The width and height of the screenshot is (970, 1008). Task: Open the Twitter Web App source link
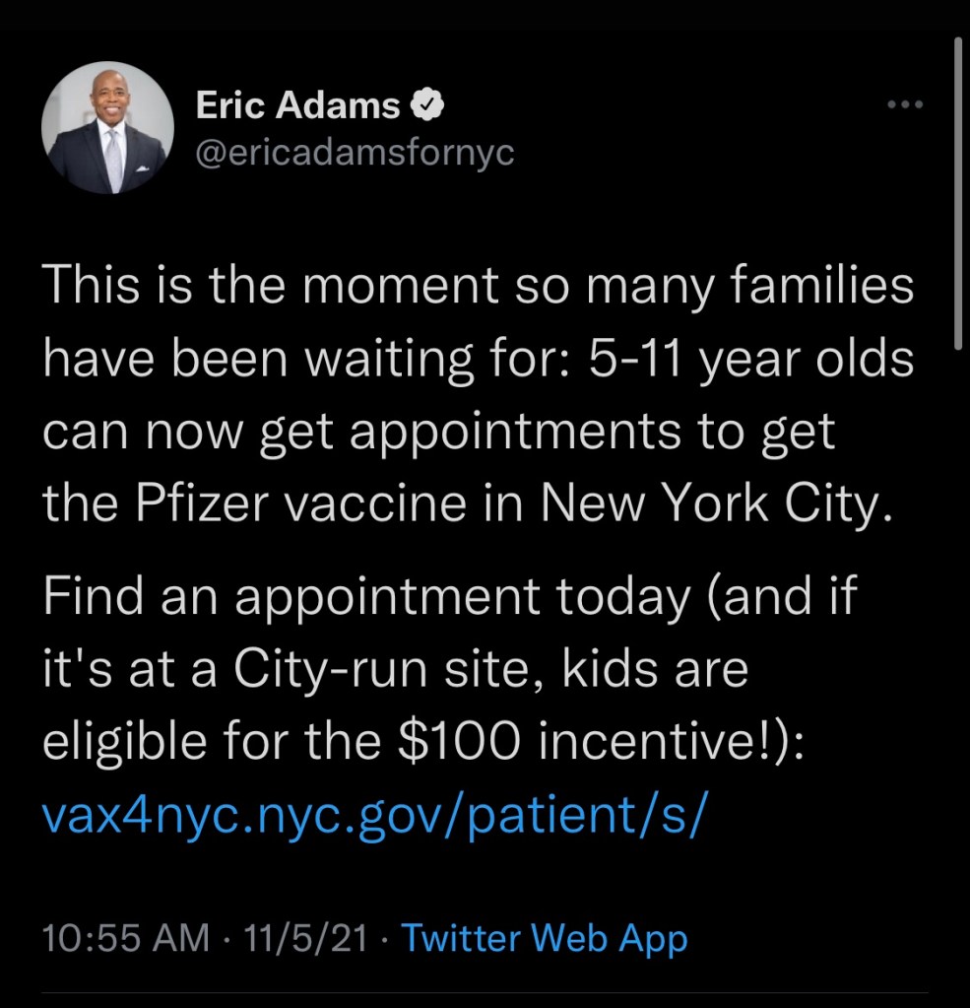(545, 938)
